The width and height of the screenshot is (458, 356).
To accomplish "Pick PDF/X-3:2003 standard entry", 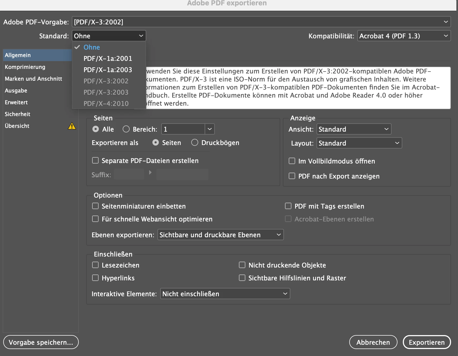I will (109, 92).
